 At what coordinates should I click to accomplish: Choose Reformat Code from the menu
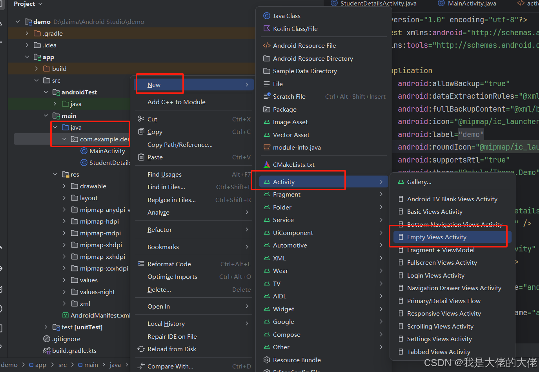tap(169, 264)
